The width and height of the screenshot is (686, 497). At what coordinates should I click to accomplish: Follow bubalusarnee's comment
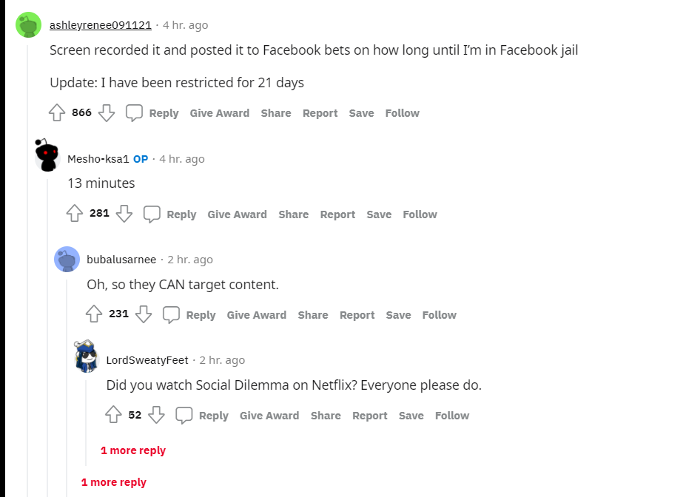tap(439, 314)
